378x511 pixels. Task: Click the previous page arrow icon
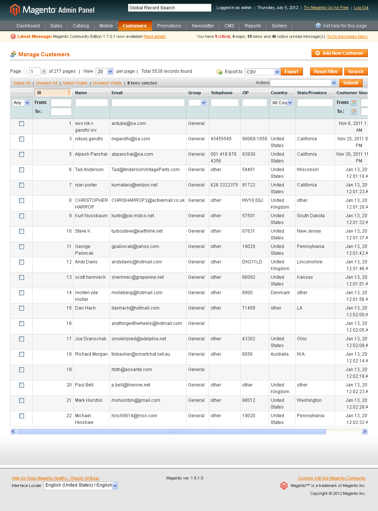[26, 71]
